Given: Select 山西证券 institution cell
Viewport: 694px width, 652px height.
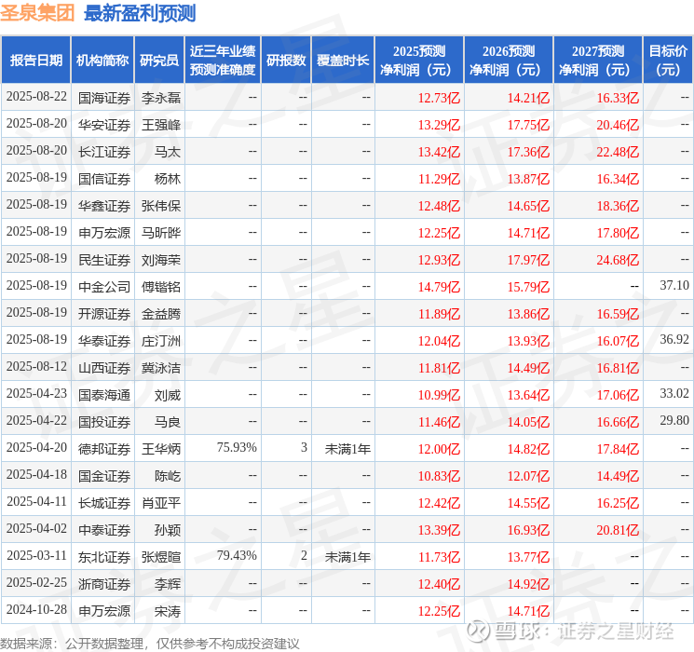Looking at the screenshot, I should [x=104, y=368].
